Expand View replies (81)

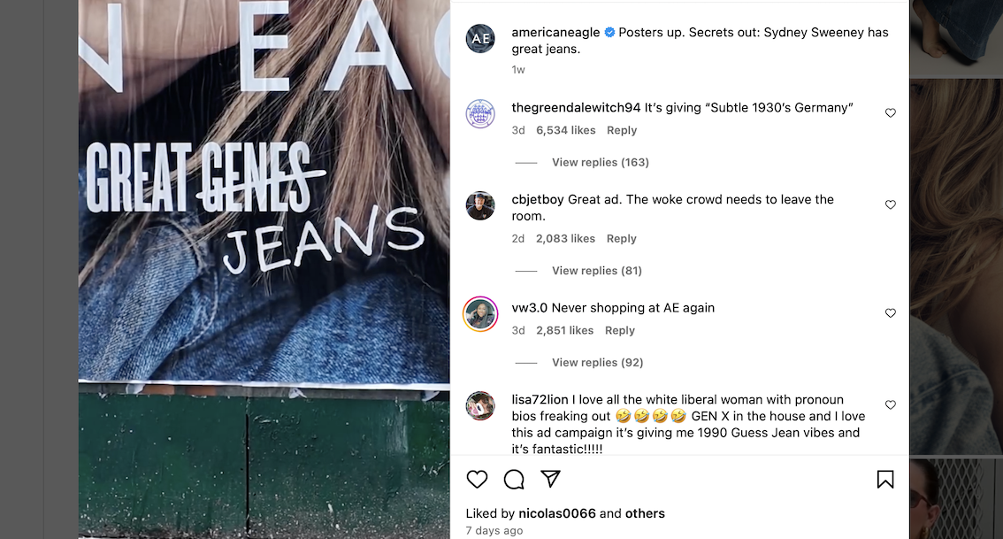[x=597, y=271]
